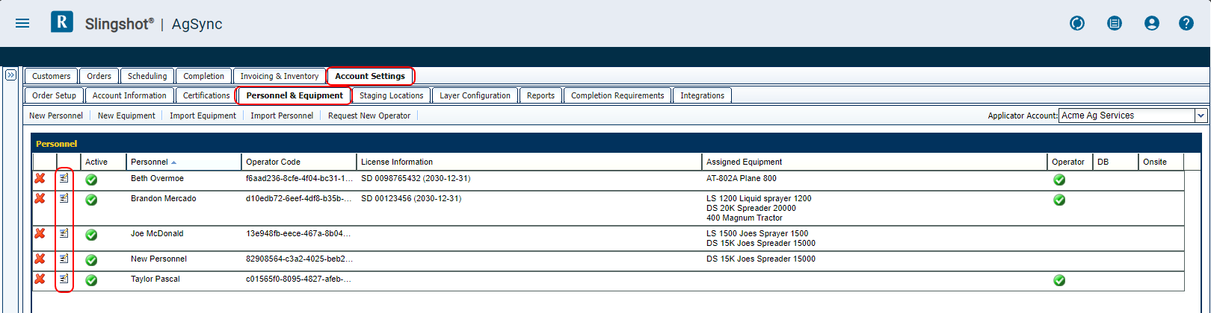Click AT-802A Plane 800 equipment text
Image resolution: width=1211 pixels, height=313 pixels.
click(x=742, y=178)
